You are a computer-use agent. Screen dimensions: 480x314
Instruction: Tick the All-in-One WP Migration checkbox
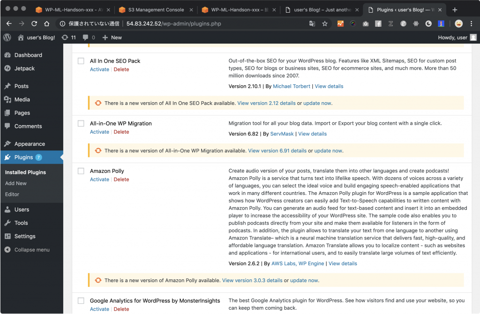coord(81,123)
